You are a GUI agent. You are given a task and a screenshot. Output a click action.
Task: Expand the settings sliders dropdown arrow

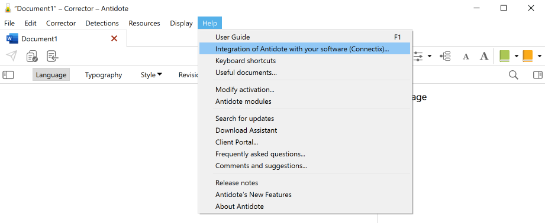[x=430, y=56]
